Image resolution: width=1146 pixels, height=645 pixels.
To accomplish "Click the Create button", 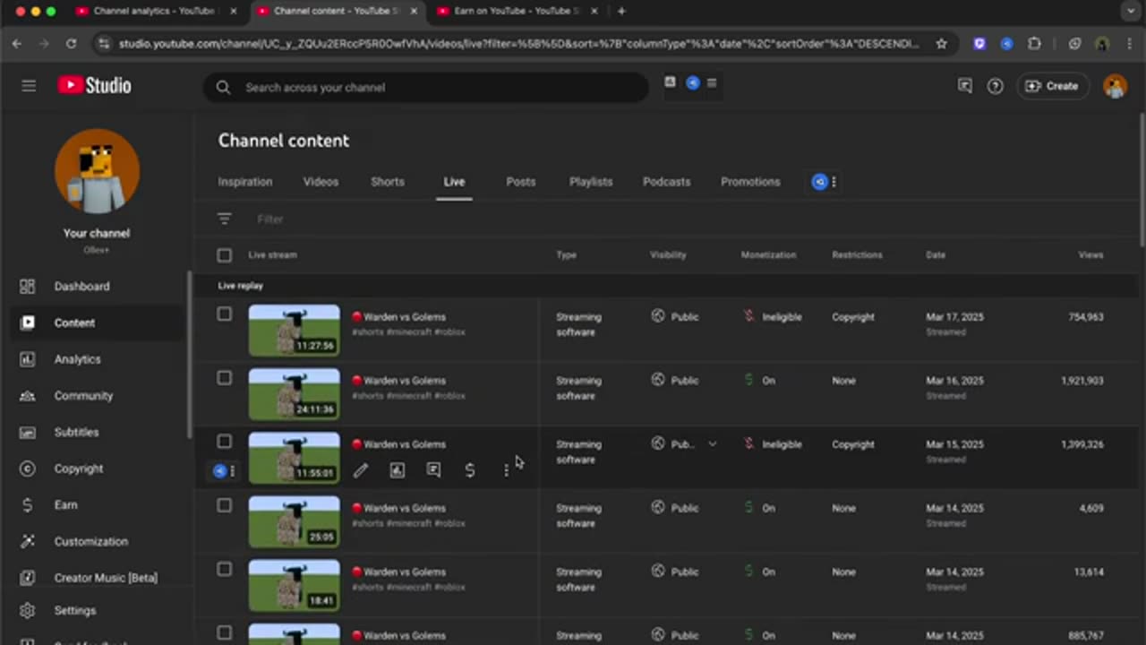I will [x=1052, y=86].
